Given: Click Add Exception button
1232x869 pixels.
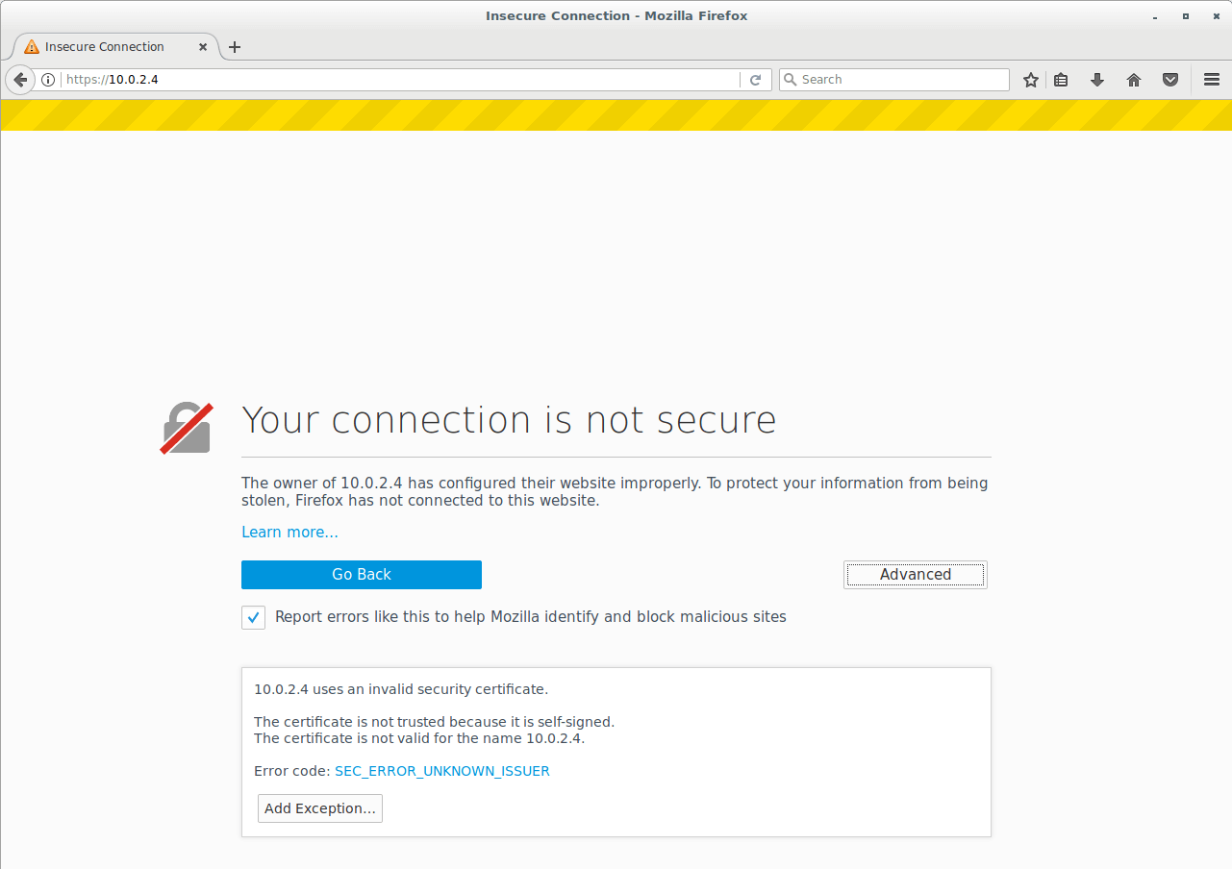Looking at the screenshot, I should point(319,808).
